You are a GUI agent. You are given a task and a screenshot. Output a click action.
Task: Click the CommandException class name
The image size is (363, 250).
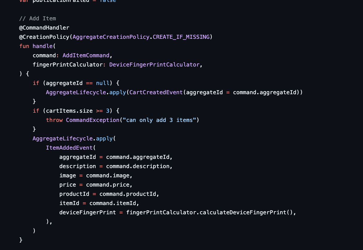(92, 120)
